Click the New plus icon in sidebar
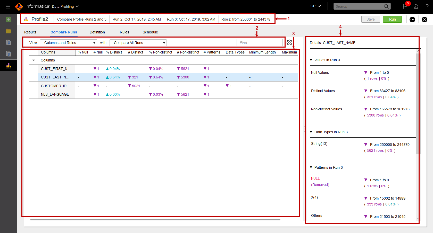The width and height of the screenshot is (433, 233). coord(9,20)
